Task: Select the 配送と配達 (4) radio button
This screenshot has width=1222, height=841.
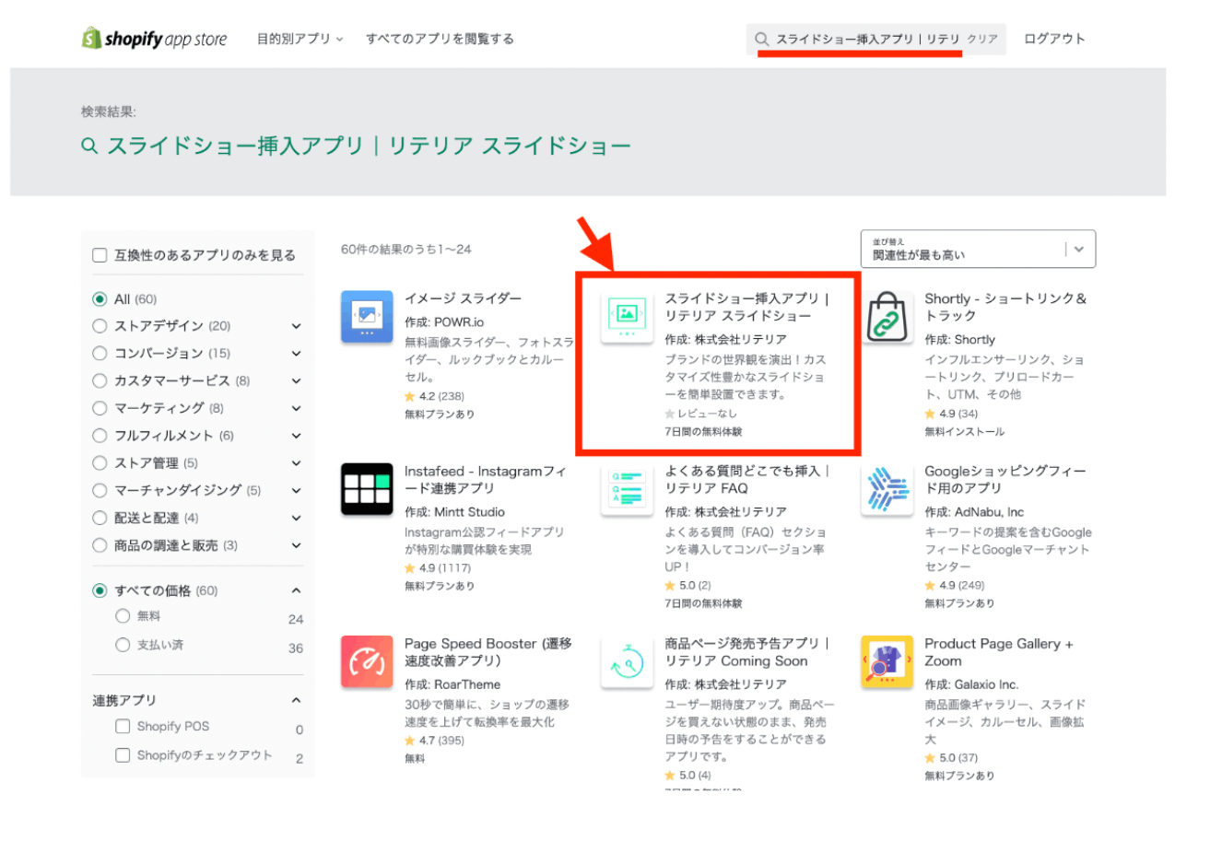Action: pos(100,518)
